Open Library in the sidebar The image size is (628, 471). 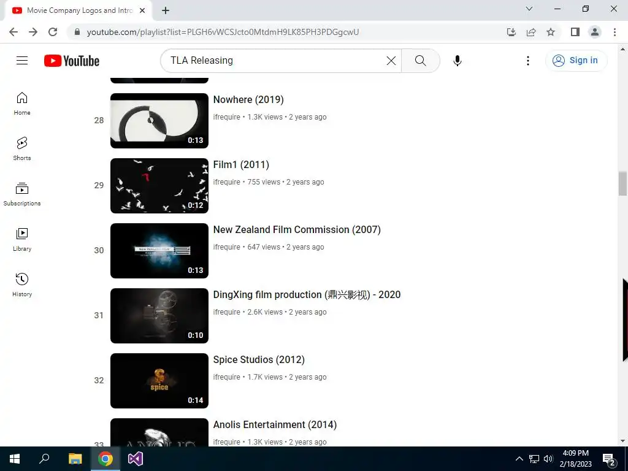(x=22, y=240)
